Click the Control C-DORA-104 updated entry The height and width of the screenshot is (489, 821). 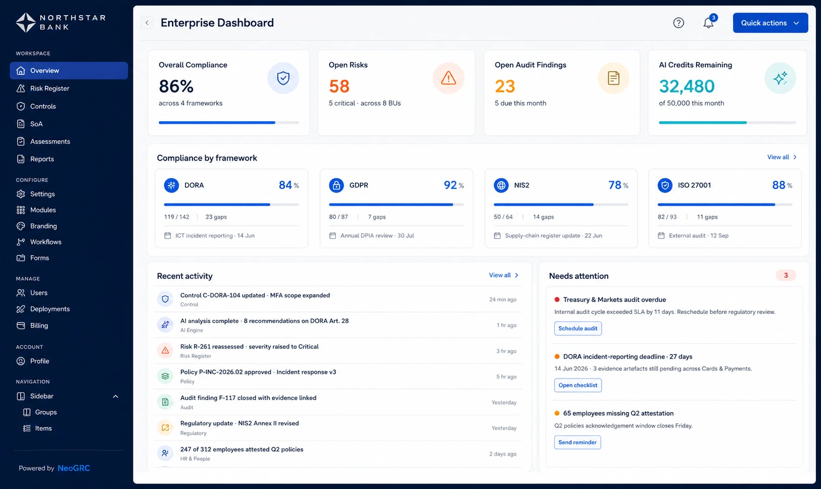click(337, 300)
